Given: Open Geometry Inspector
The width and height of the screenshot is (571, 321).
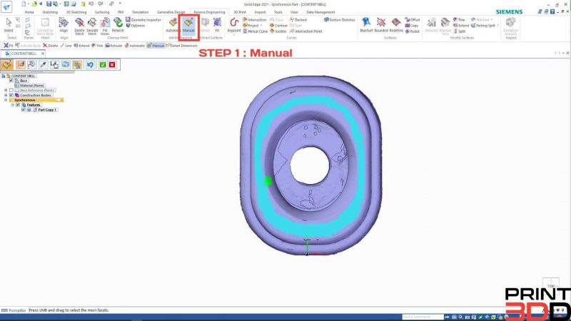Looking at the screenshot, I should pos(143,20).
